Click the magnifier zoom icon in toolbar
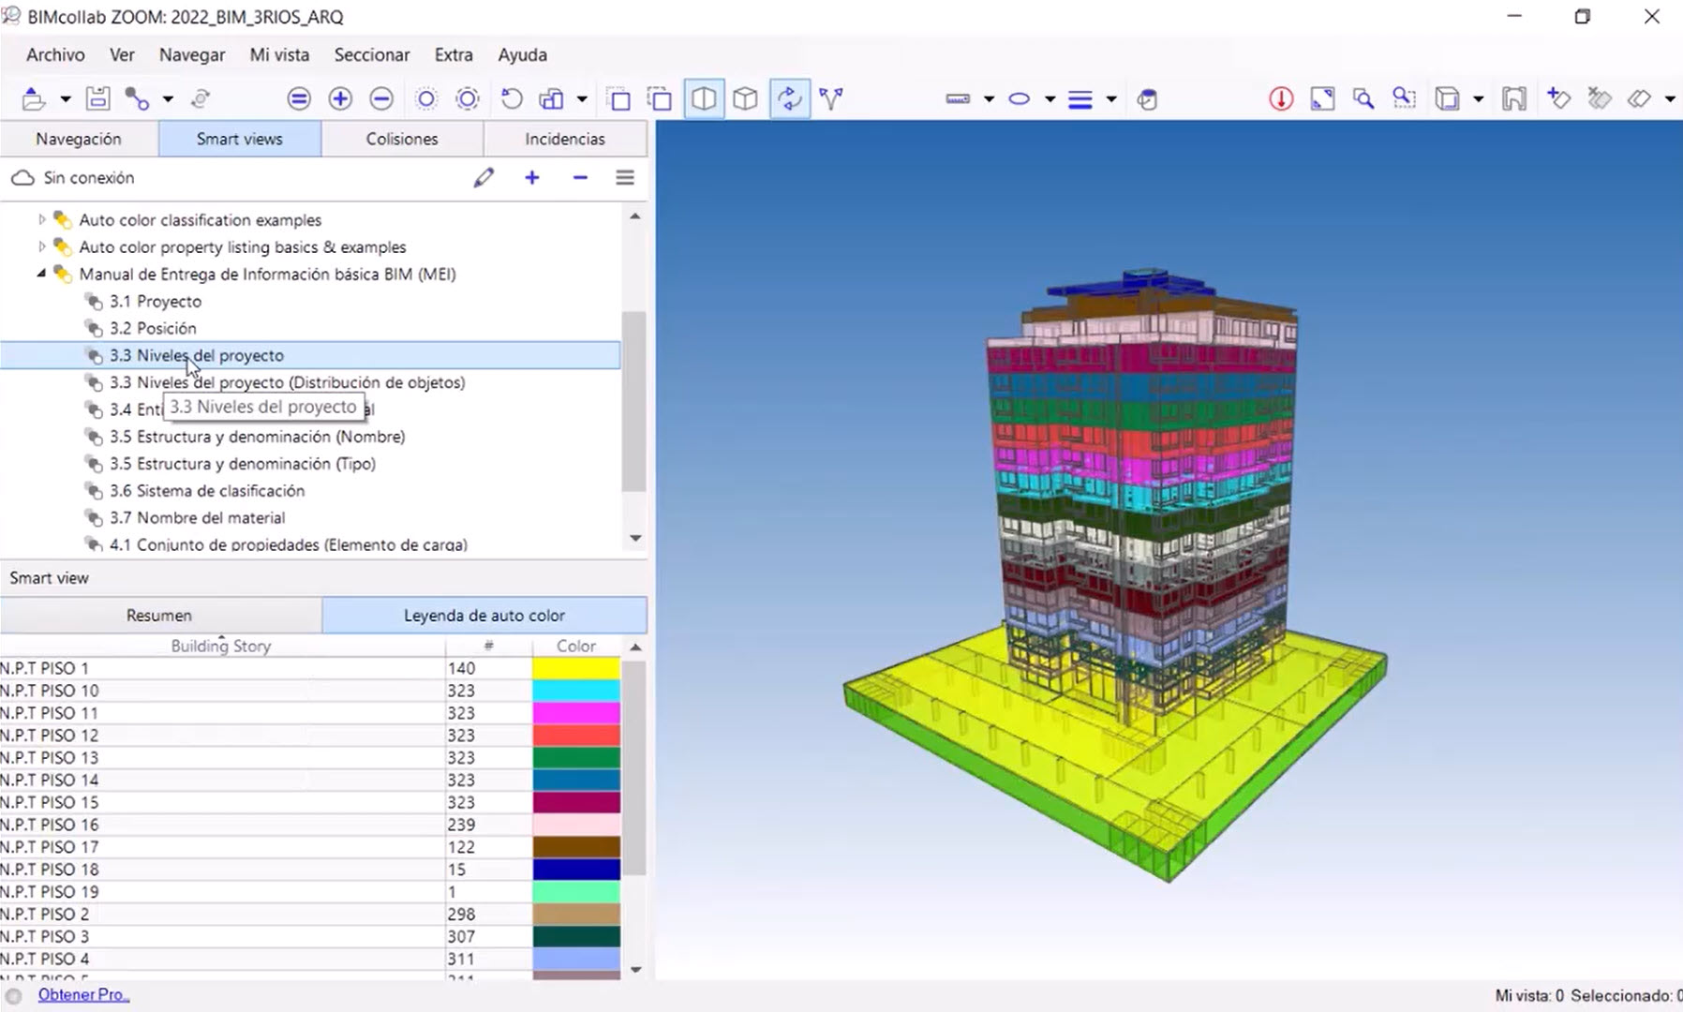 coord(1363,98)
